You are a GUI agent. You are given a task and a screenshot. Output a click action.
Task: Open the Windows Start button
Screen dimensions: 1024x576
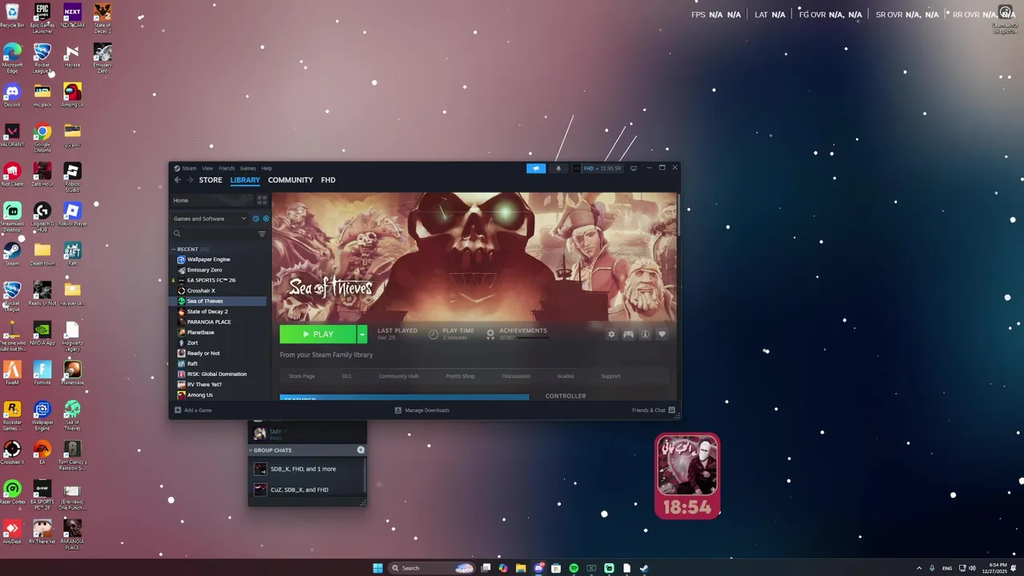point(378,568)
